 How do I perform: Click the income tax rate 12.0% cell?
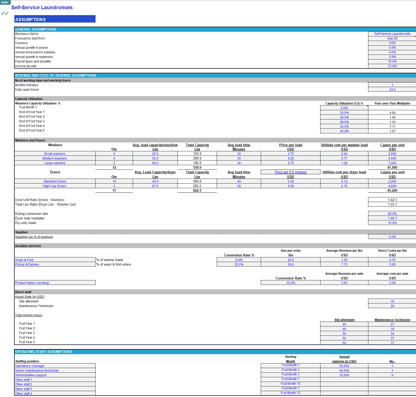(392, 66)
